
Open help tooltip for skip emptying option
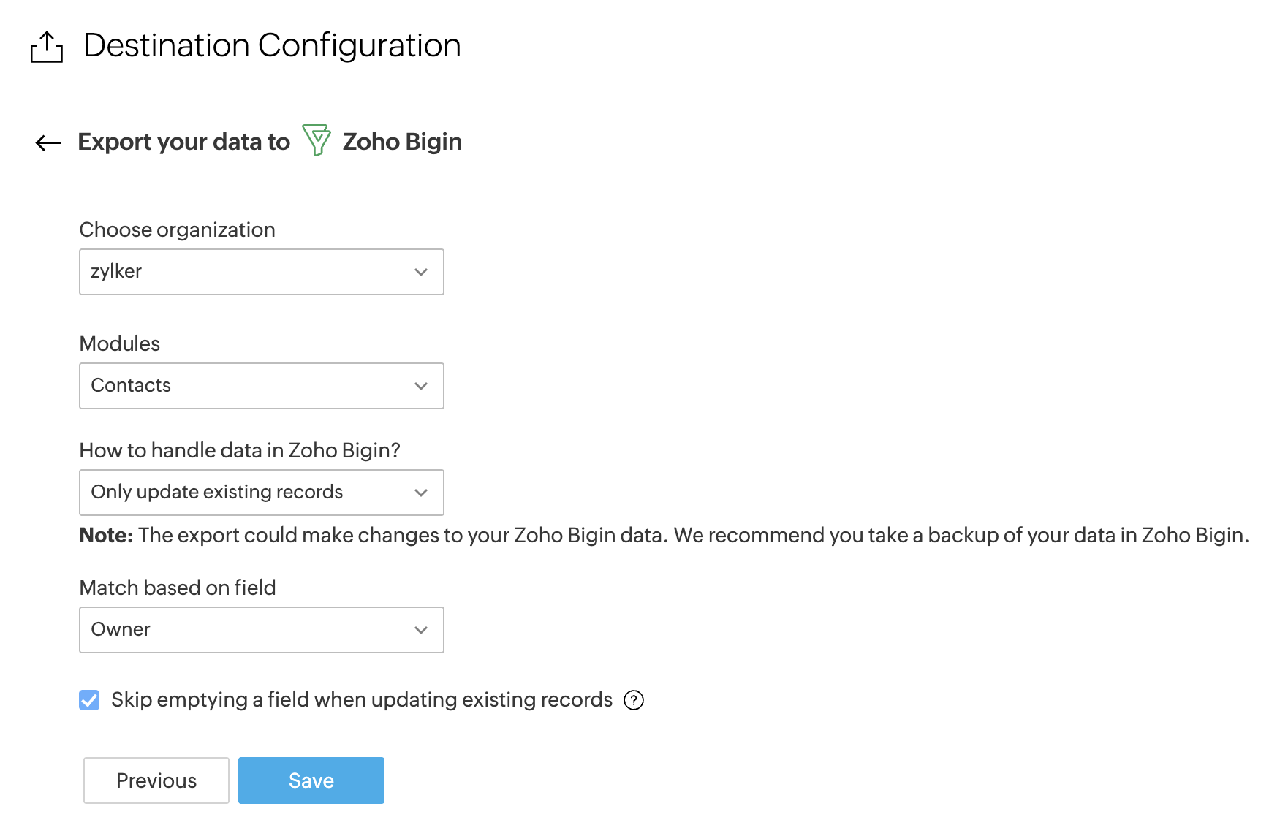point(634,700)
